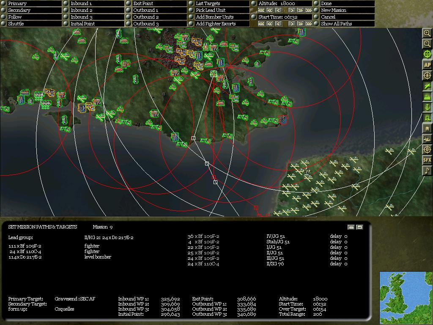Increase altitude with single-right arrow

point(292,10)
